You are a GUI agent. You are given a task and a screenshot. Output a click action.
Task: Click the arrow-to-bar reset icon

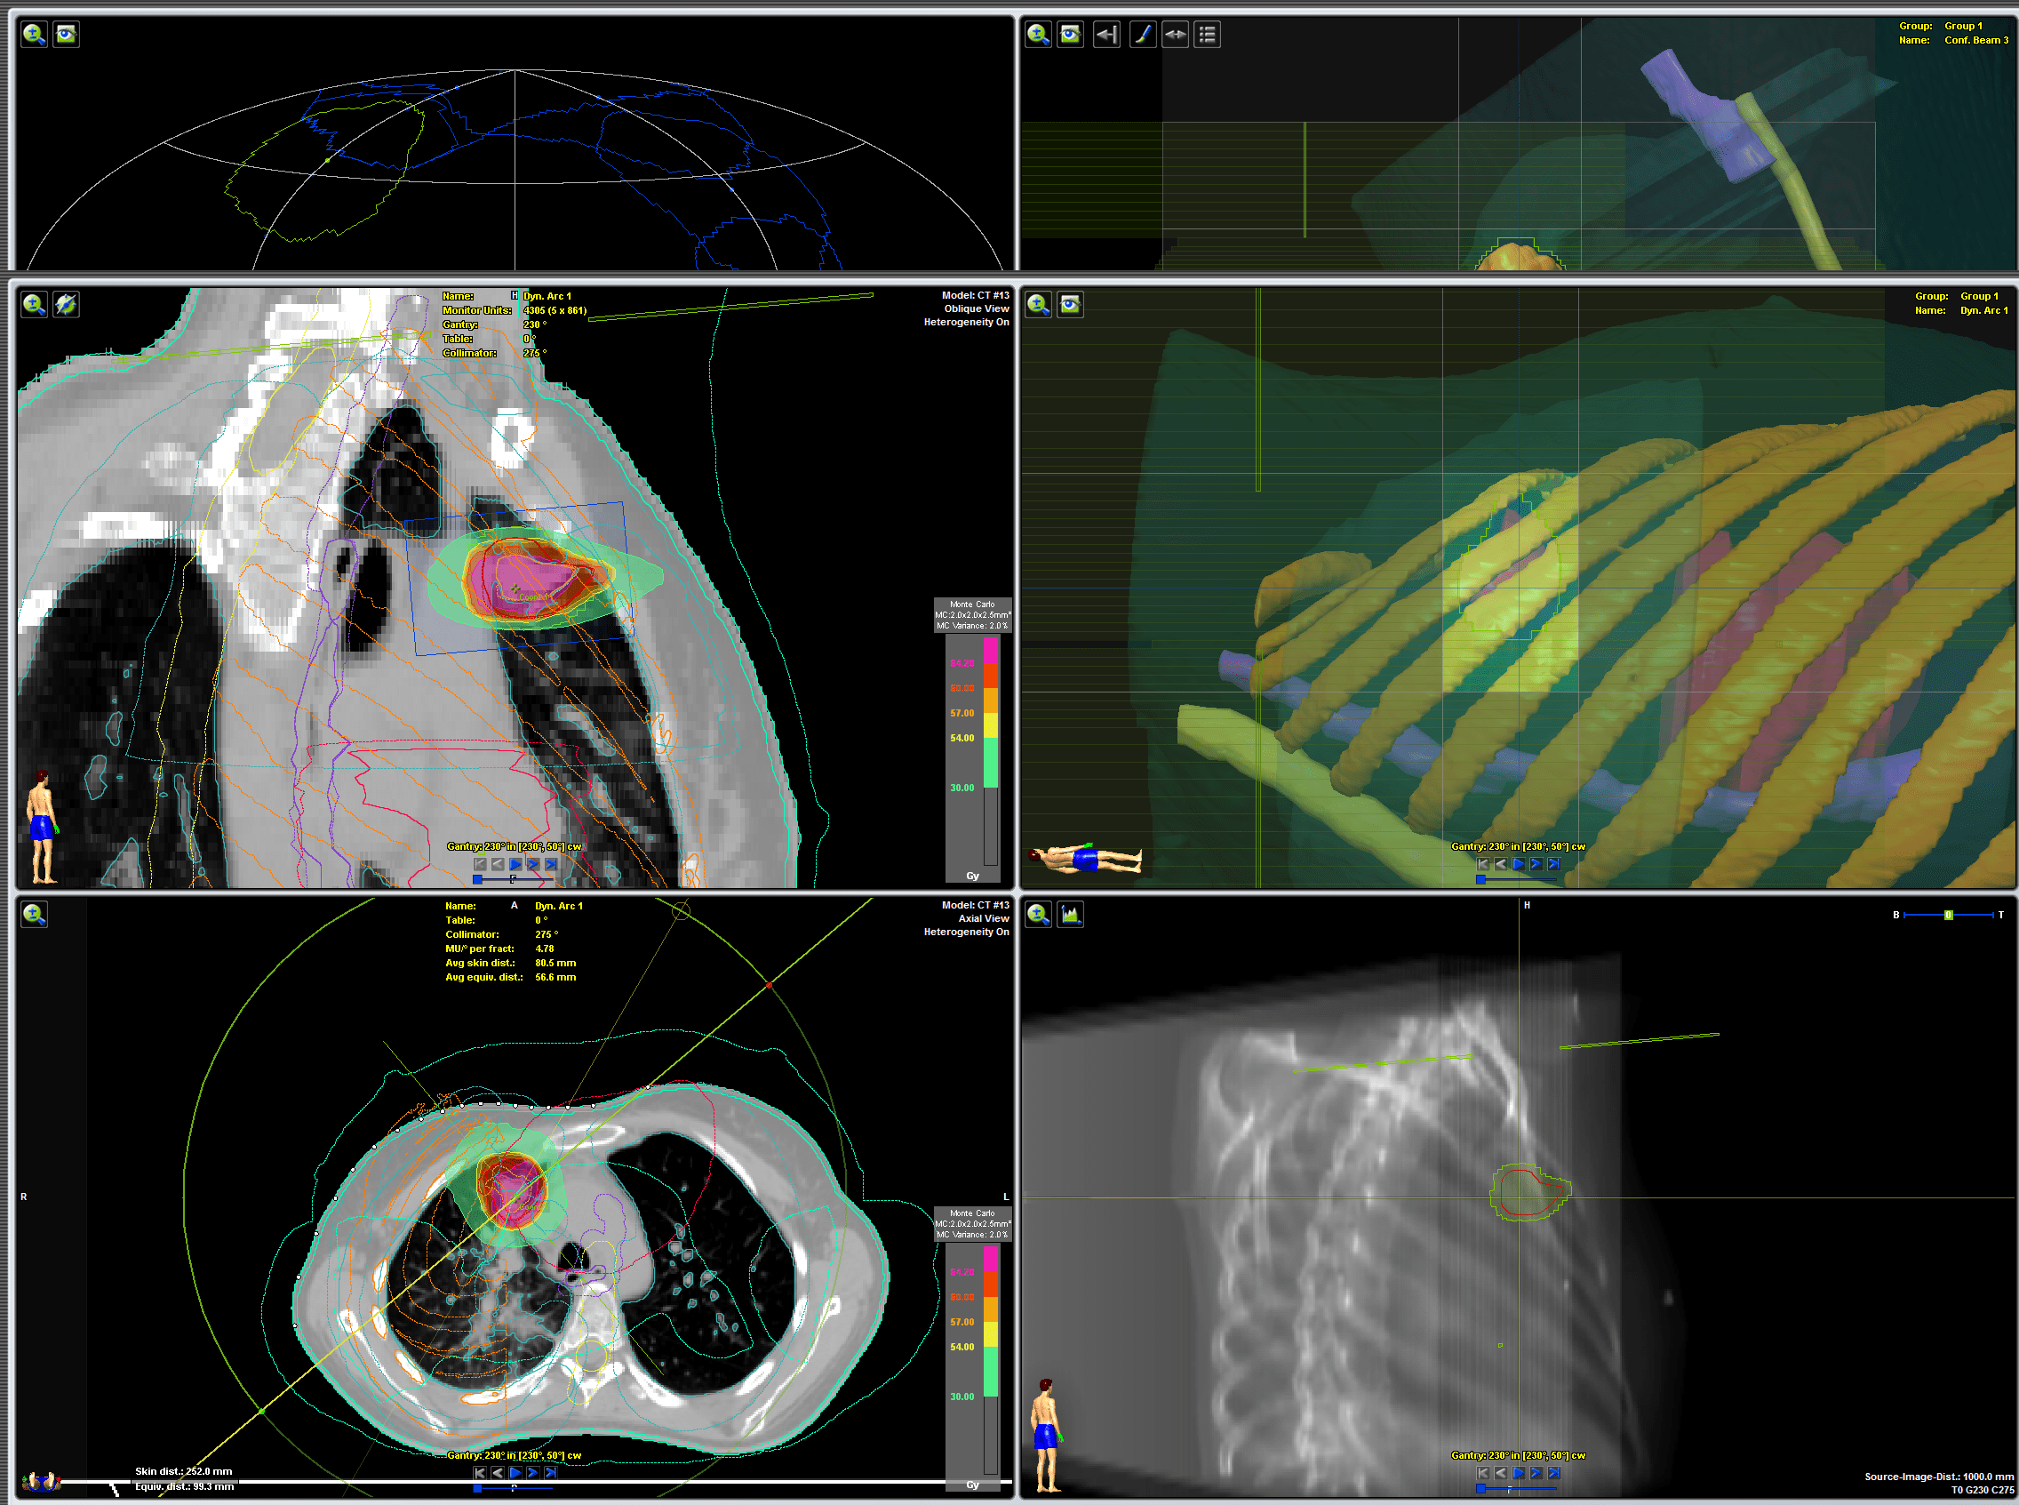1106,35
